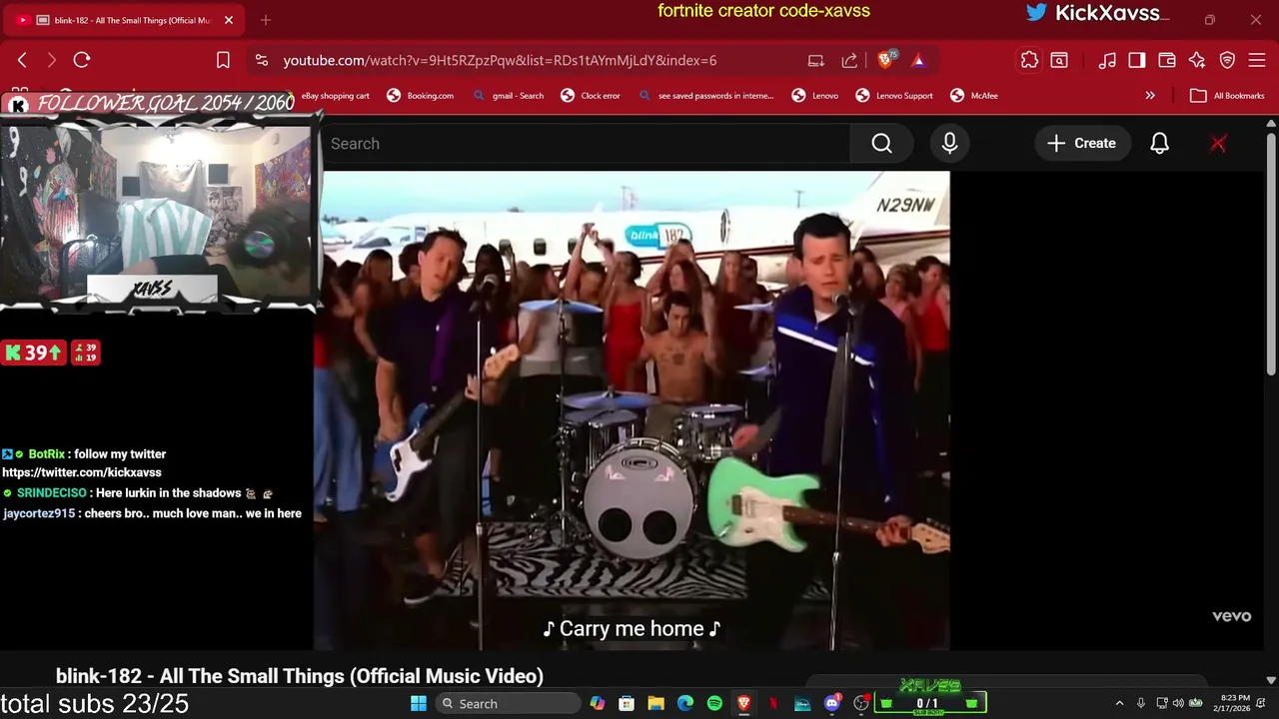The height and width of the screenshot is (719, 1279).
Task: Open Disney+ from the taskbar
Action: point(802,703)
